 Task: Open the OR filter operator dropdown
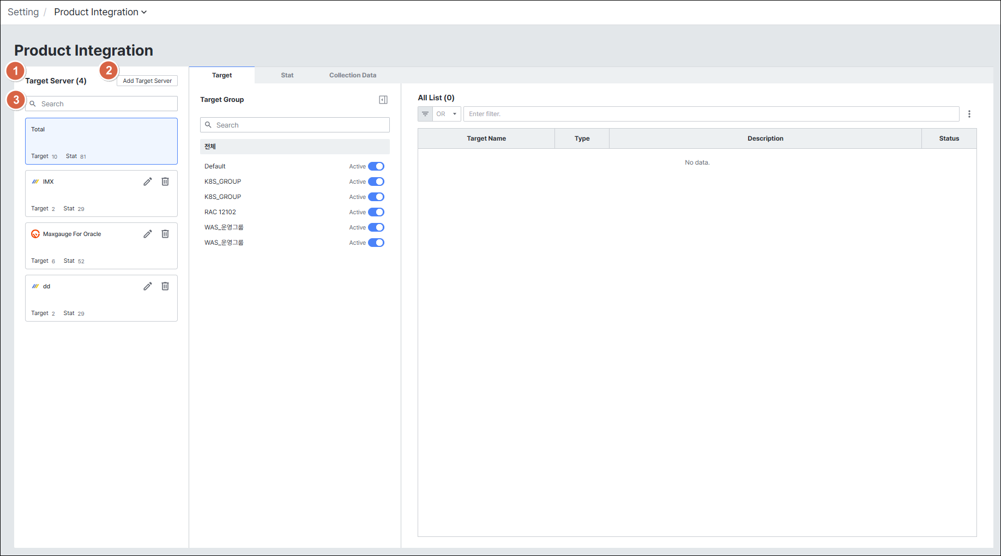tap(447, 114)
